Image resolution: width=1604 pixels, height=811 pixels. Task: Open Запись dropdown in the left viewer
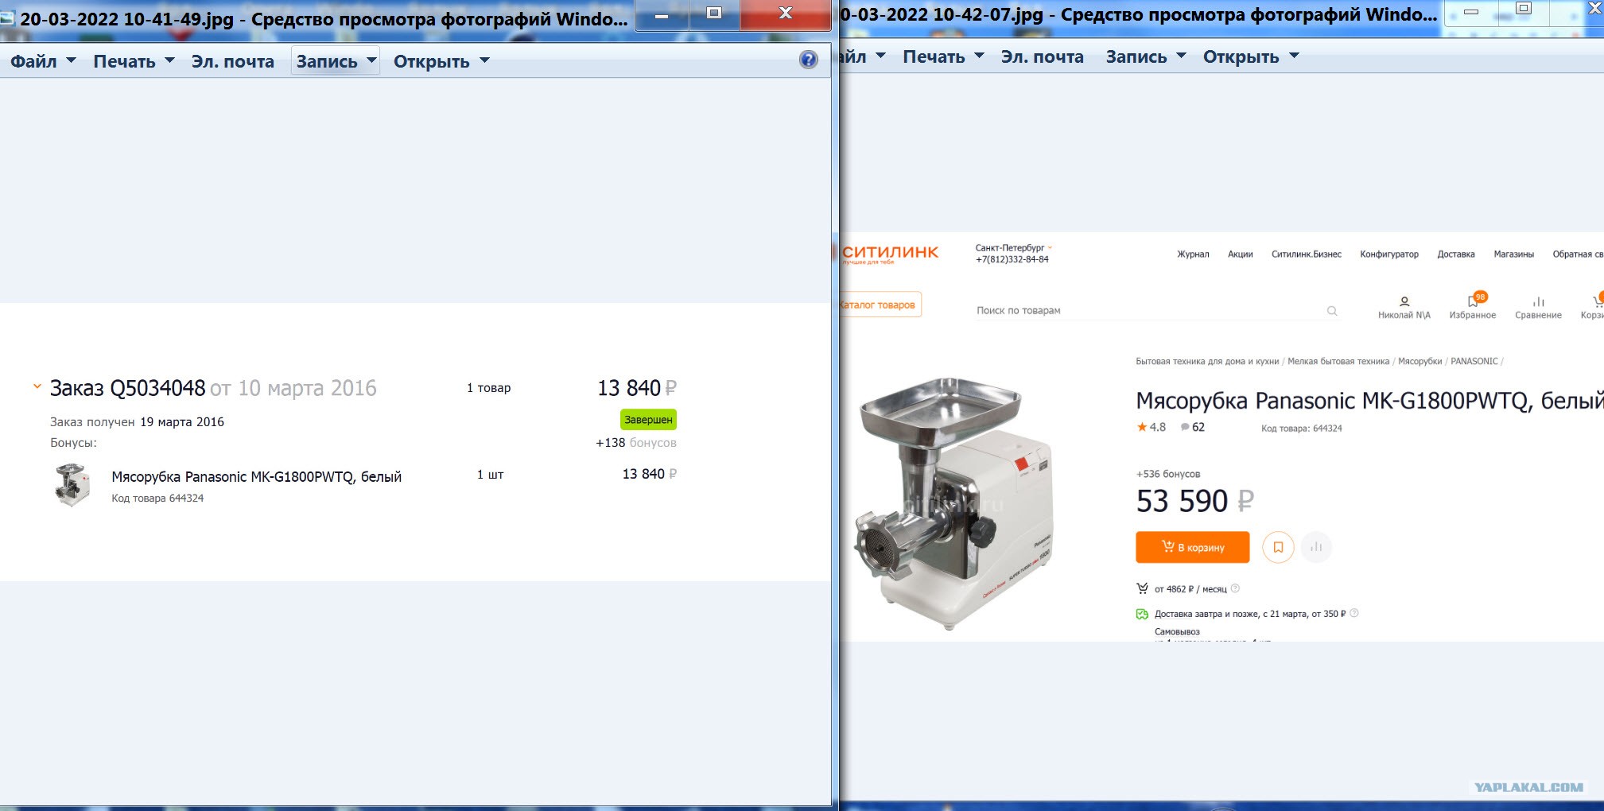pyautogui.click(x=336, y=61)
